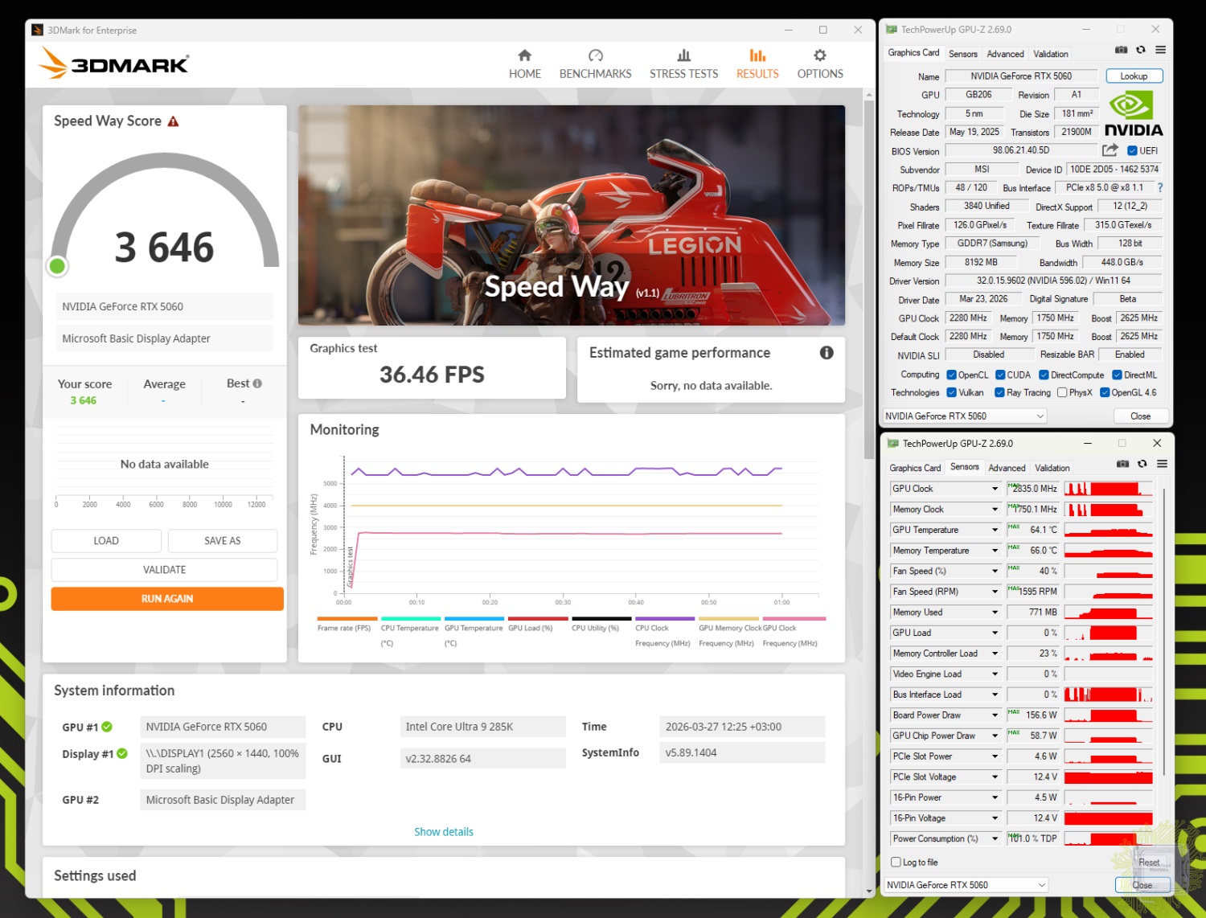
Task: Take GPU-Z screenshot with camera icon
Action: (x=1121, y=50)
